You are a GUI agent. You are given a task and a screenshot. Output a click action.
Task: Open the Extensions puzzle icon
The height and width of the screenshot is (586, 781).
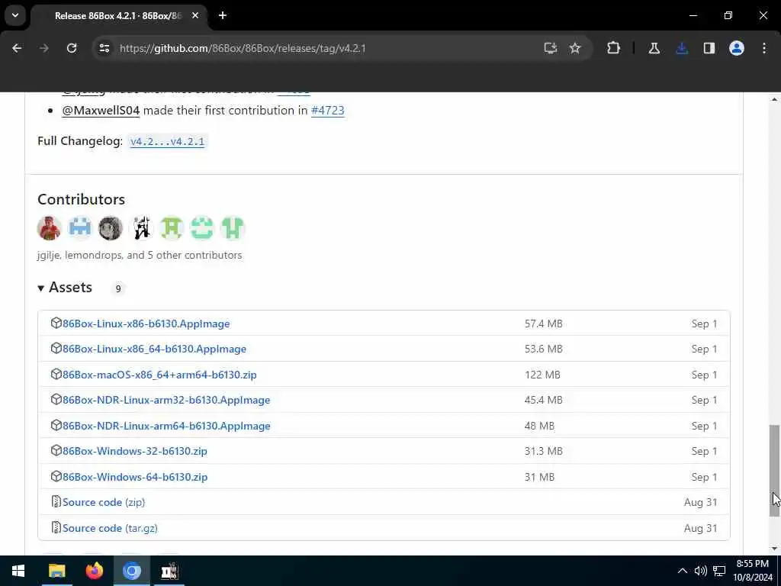coord(614,48)
